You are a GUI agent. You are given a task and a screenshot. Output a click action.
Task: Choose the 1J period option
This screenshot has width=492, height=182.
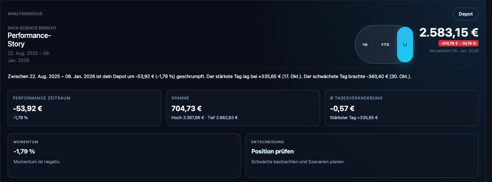(405, 45)
